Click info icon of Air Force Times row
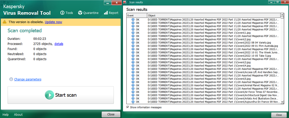Image resolution: width=289 pixels, height=118 pixels. 133,92
